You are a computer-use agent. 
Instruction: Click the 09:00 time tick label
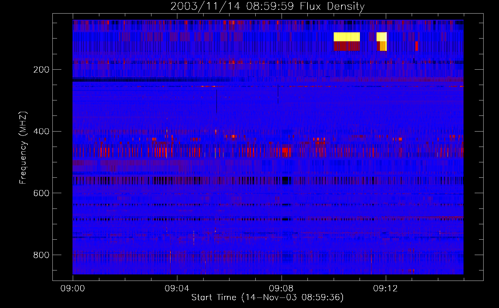tap(73, 288)
